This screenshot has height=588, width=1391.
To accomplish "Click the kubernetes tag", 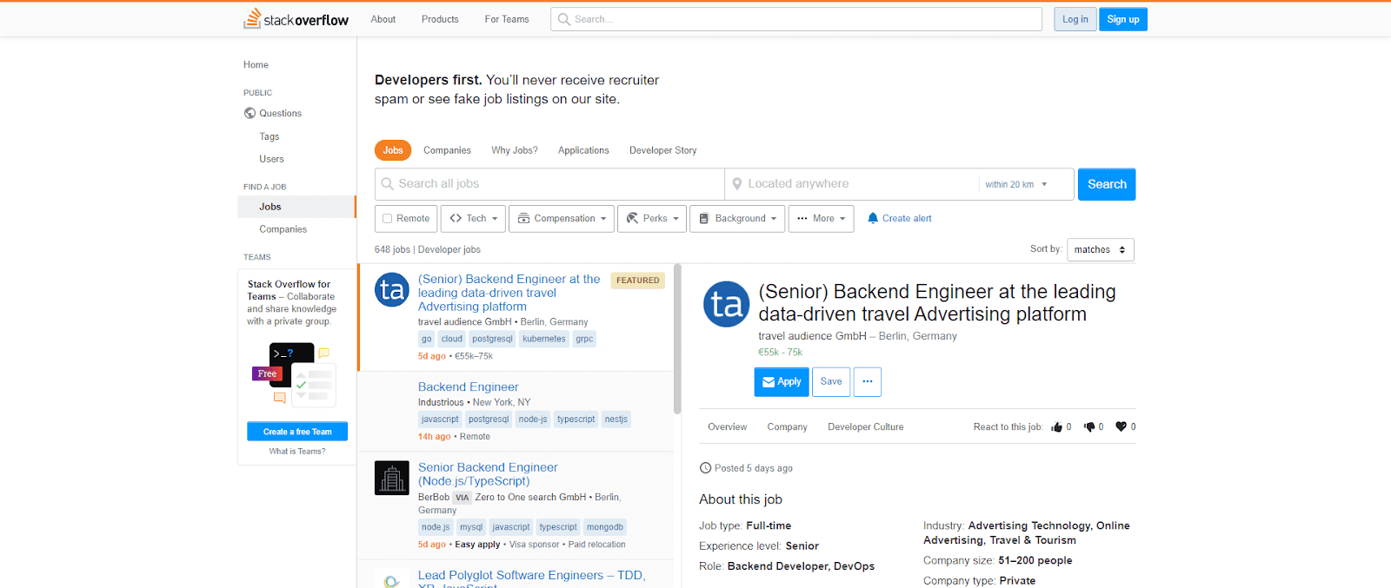I will [x=544, y=340].
